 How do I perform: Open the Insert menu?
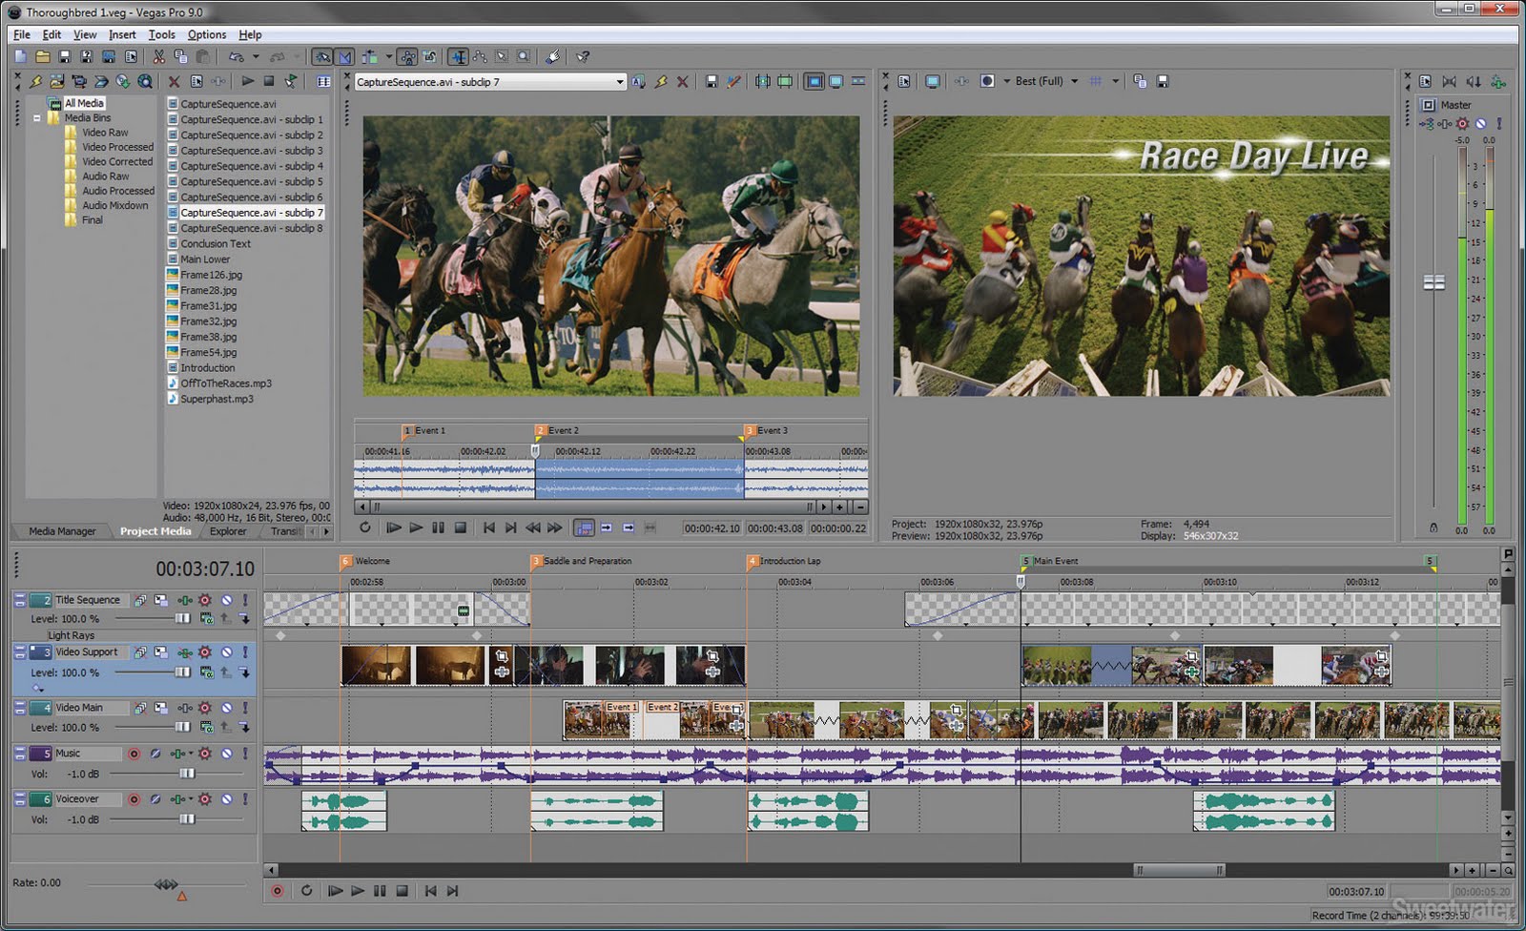point(122,34)
